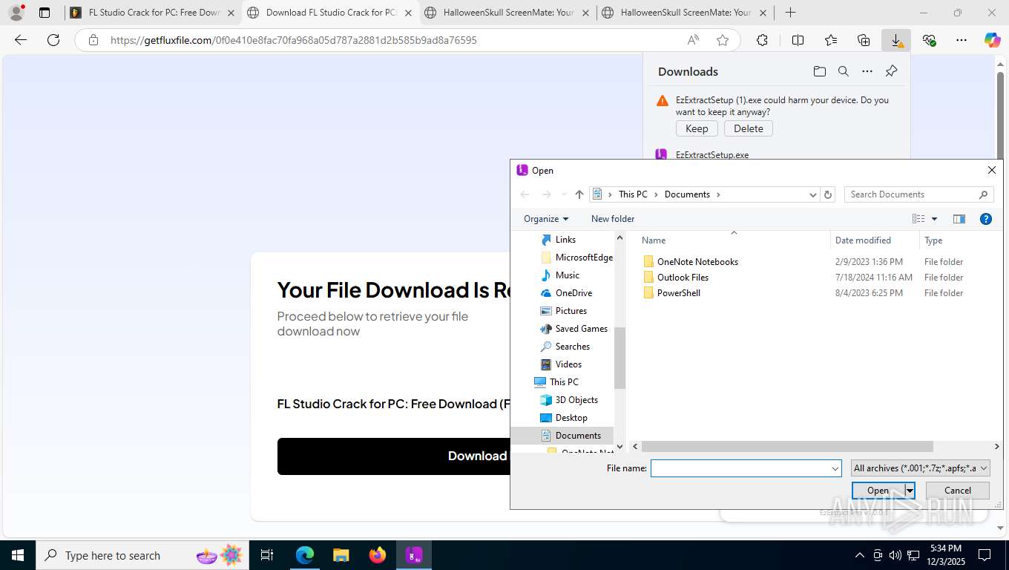Screen dimensions: 1009x570
Task: Show the preview pane icon
Action: point(959,219)
